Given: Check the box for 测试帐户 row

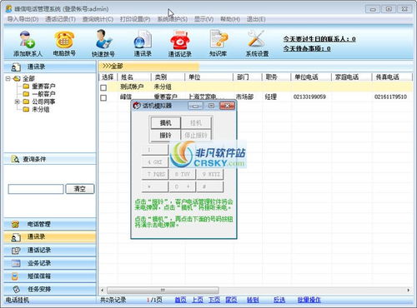Looking at the screenshot, I should 103,87.
